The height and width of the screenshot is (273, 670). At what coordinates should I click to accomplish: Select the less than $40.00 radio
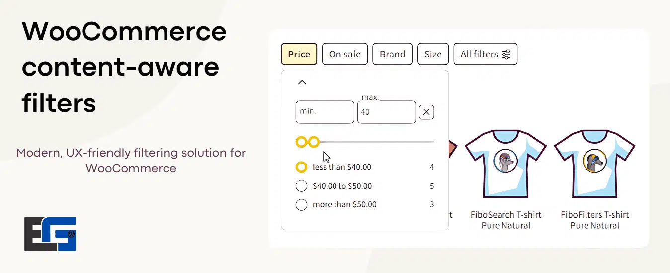click(x=301, y=167)
